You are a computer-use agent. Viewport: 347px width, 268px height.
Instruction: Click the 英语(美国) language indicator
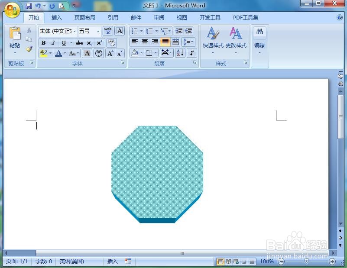[x=72, y=262]
